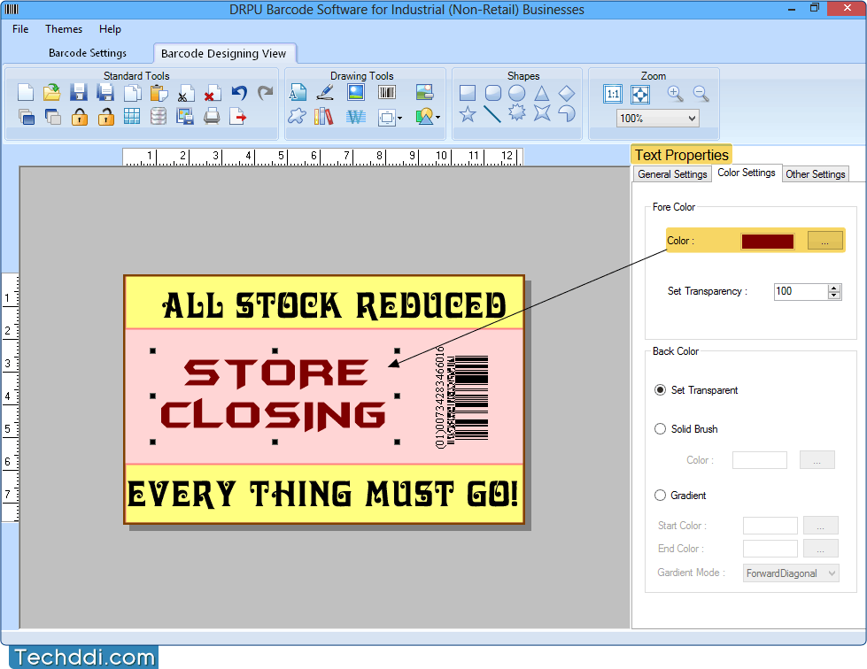Open the General Settings tab
Image resolution: width=867 pixels, height=669 pixels.
pyautogui.click(x=672, y=174)
